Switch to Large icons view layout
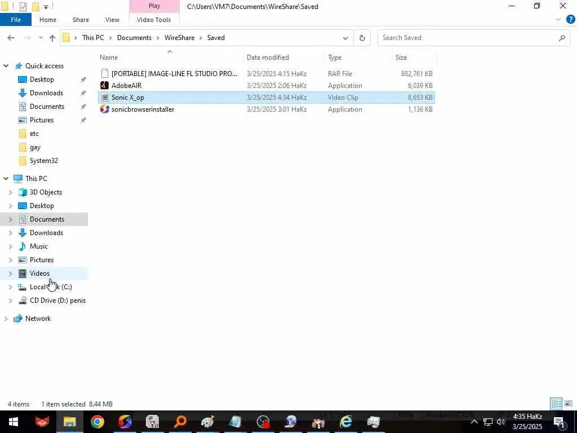Image resolution: width=577 pixels, height=433 pixels. click(569, 404)
